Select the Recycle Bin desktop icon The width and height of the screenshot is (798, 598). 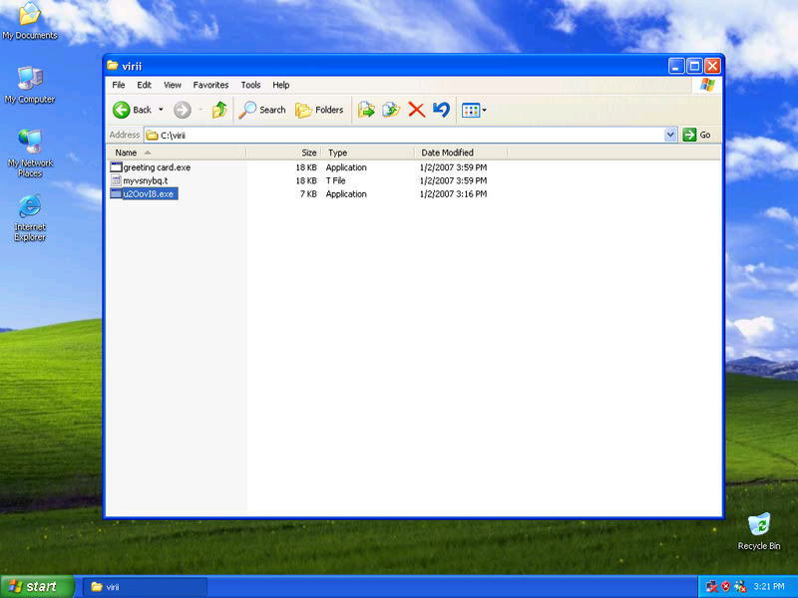point(759,531)
